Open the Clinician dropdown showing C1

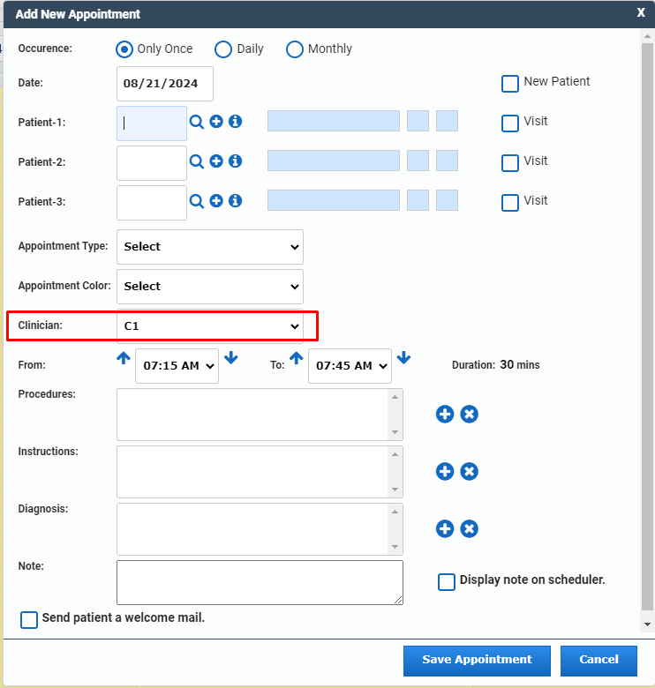click(210, 326)
